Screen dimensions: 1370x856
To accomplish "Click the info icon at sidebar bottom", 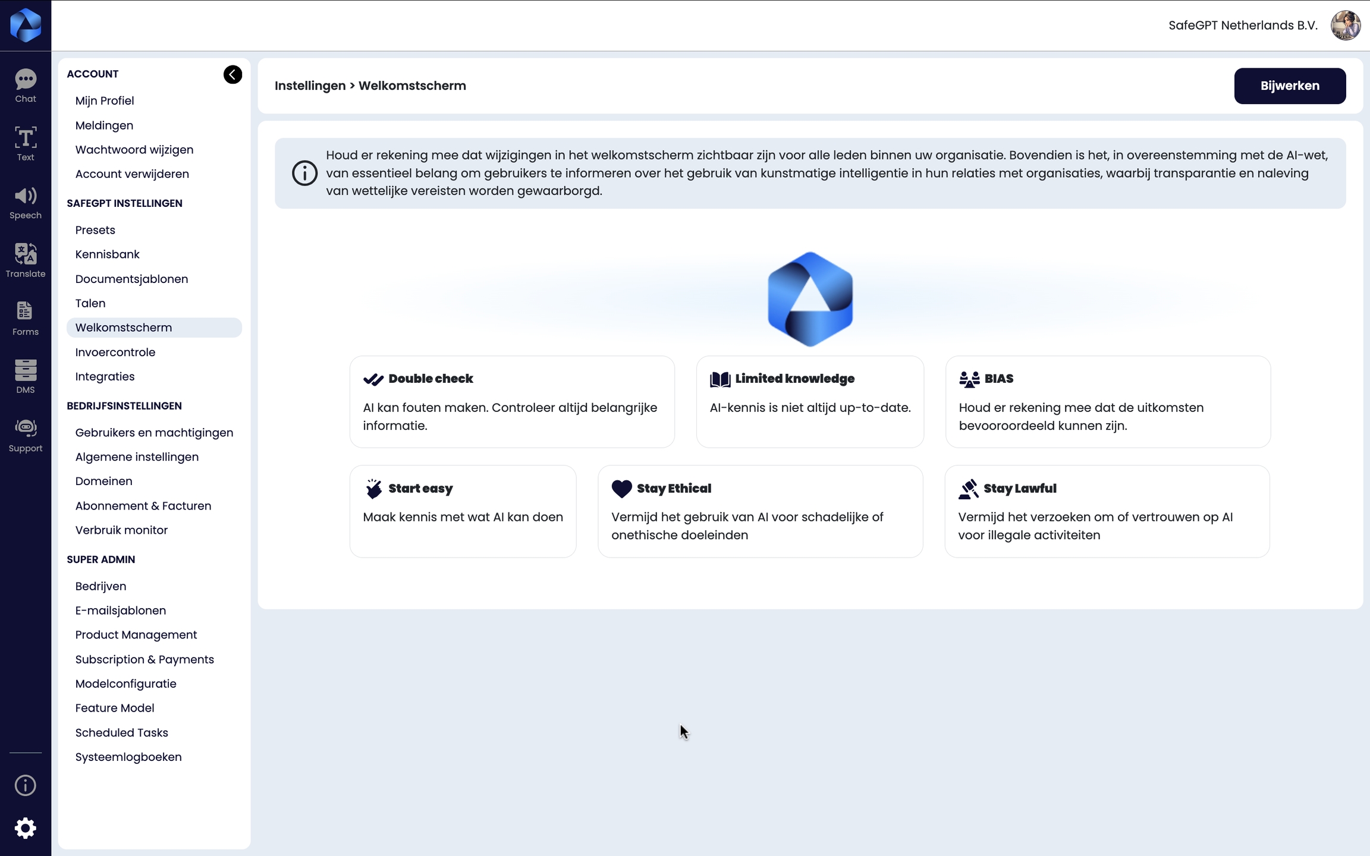I will coord(26,785).
